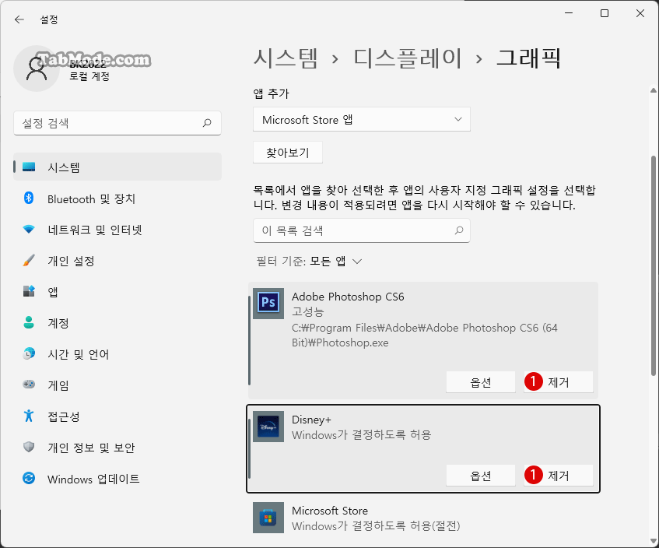Image resolution: width=659 pixels, height=548 pixels.
Task: Minimize the Settings window
Action: [569, 13]
